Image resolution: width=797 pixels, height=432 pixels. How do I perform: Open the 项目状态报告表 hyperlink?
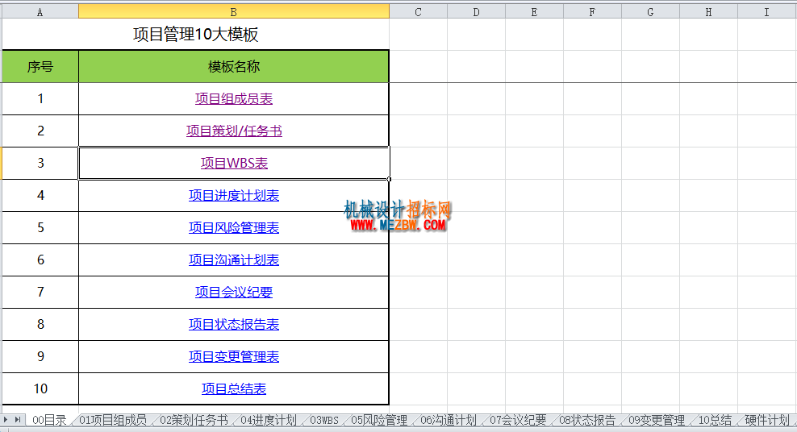(234, 324)
